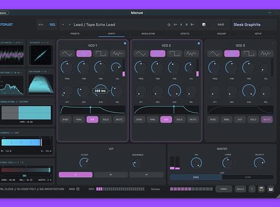Image resolution: width=280 pixels, height=207 pixels.
Task: Enable SYNC on VCO 2
Action: (140, 120)
